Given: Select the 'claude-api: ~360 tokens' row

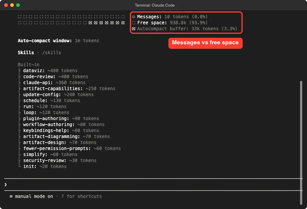Looking at the screenshot, I should click(x=54, y=83).
